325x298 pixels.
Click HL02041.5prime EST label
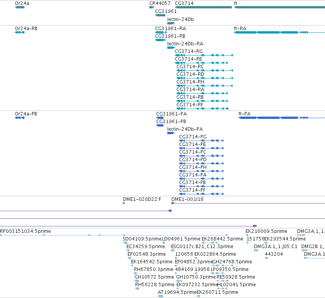236,285
